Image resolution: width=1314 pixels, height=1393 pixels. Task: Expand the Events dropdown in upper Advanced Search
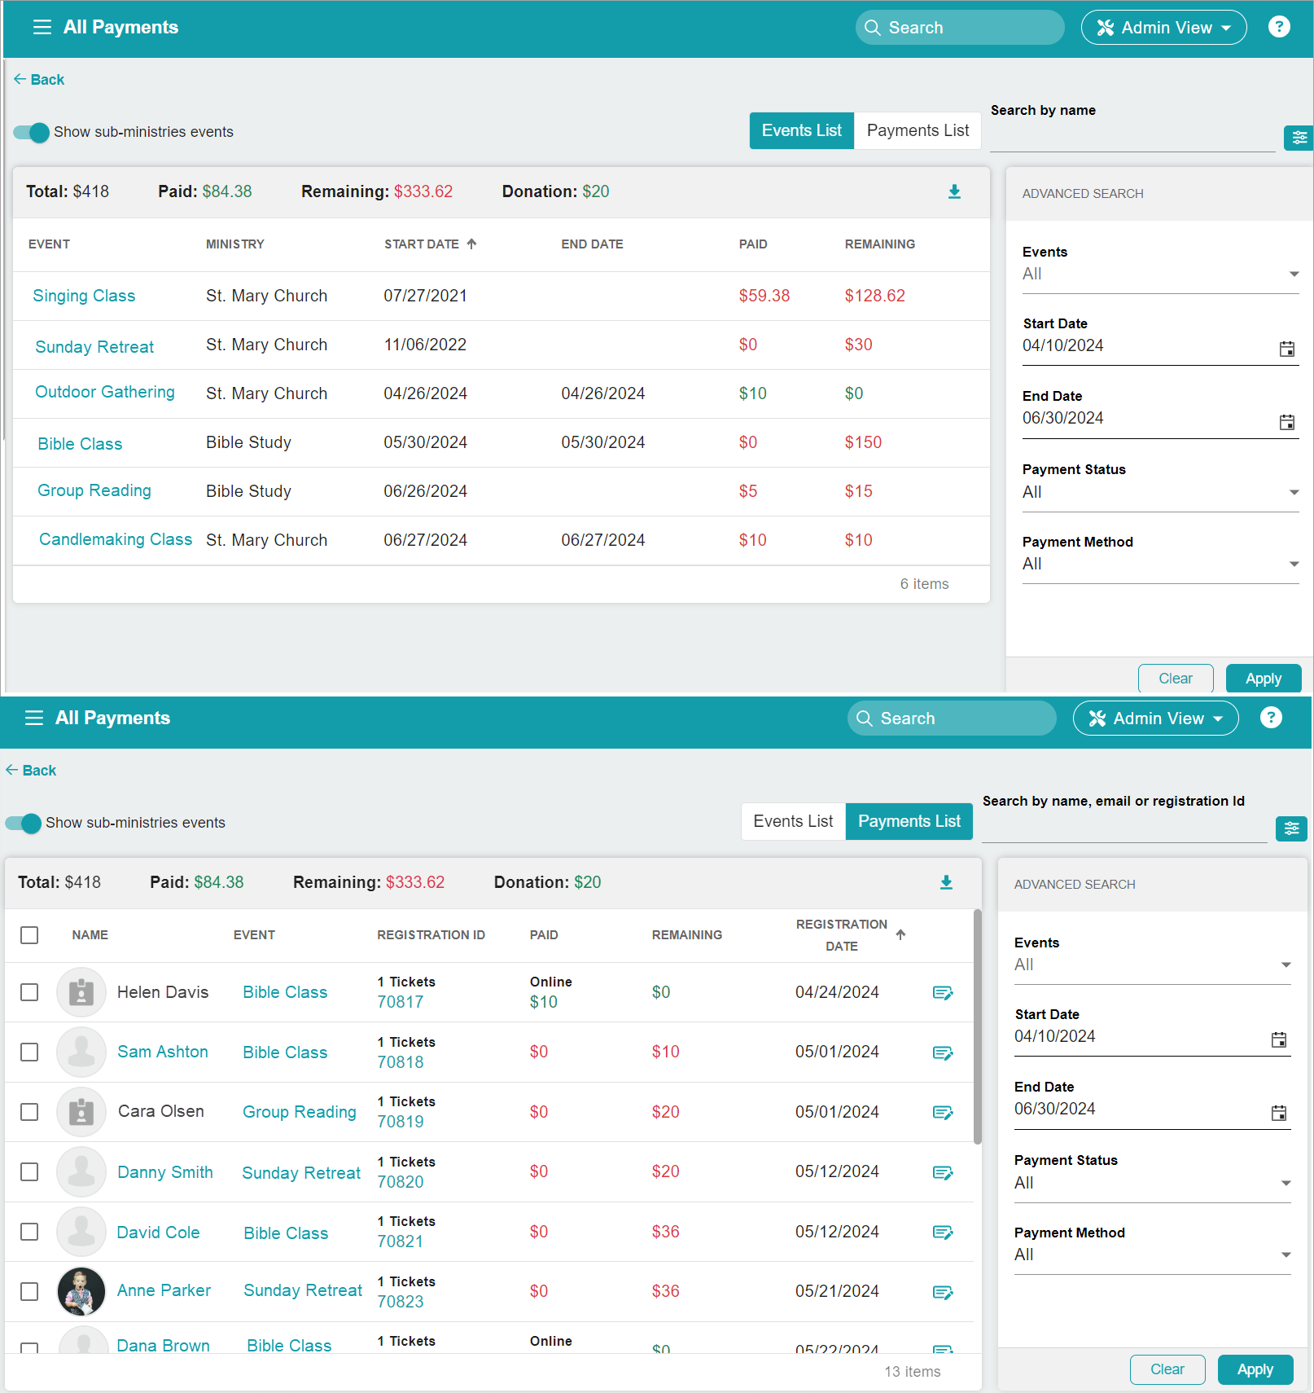click(x=1160, y=275)
